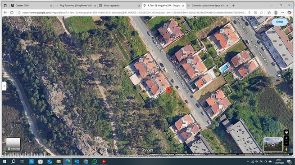
Task: Pick the Street View Pegman icon
Action: coord(286,149)
